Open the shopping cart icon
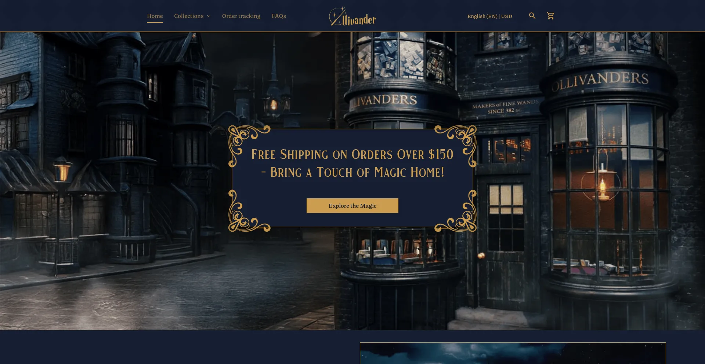This screenshot has height=364, width=705. tap(550, 16)
